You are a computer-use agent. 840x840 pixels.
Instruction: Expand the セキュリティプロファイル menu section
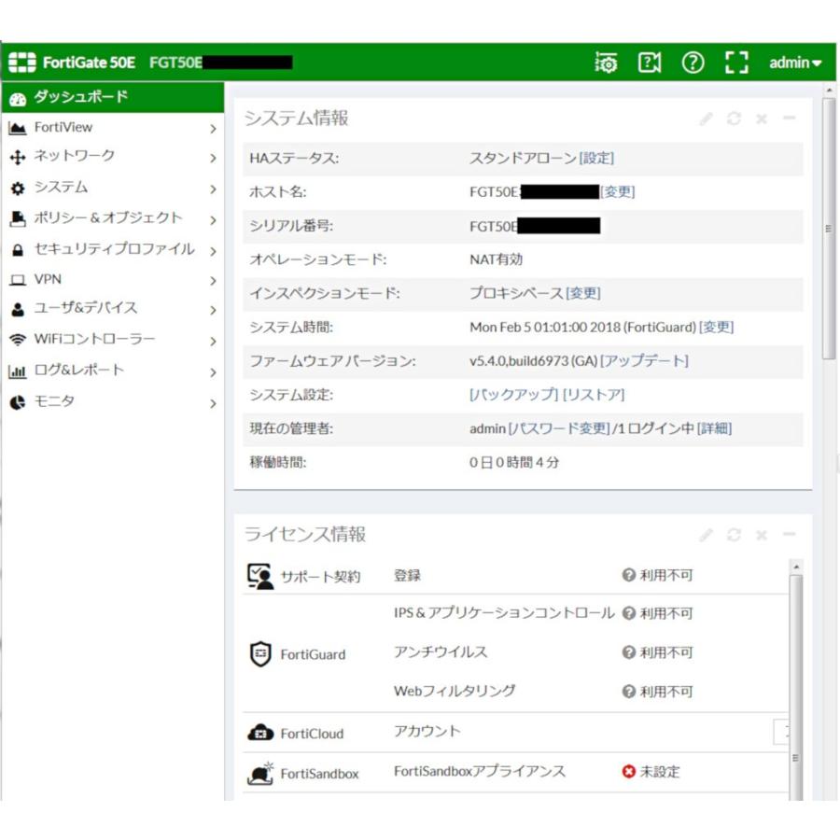pyautogui.click(x=112, y=249)
